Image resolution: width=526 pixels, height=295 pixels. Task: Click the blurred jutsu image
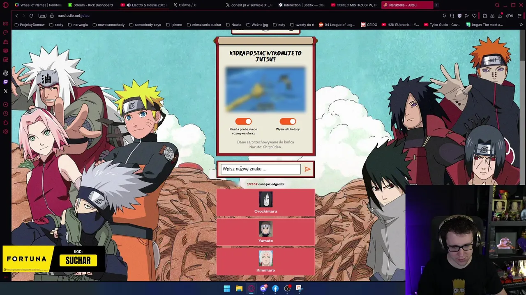coord(265,90)
